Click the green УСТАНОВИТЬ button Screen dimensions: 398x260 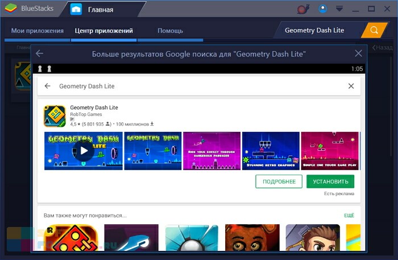click(x=330, y=181)
